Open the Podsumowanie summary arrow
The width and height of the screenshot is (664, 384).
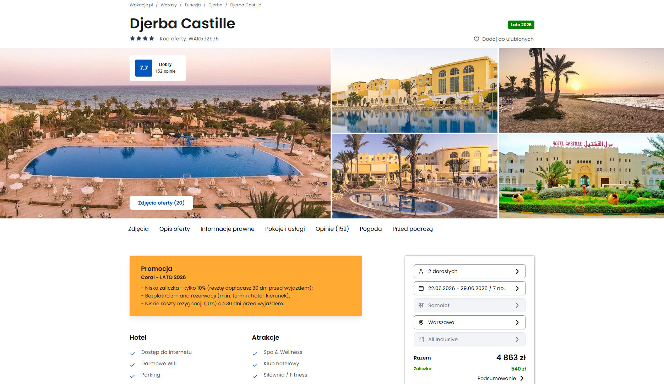click(x=522, y=378)
